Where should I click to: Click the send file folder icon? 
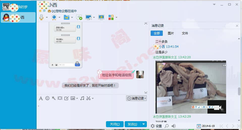(66, 17)
